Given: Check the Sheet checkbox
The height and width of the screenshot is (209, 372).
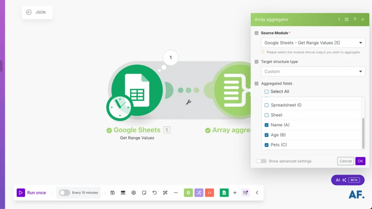Looking at the screenshot, I should (x=266, y=115).
